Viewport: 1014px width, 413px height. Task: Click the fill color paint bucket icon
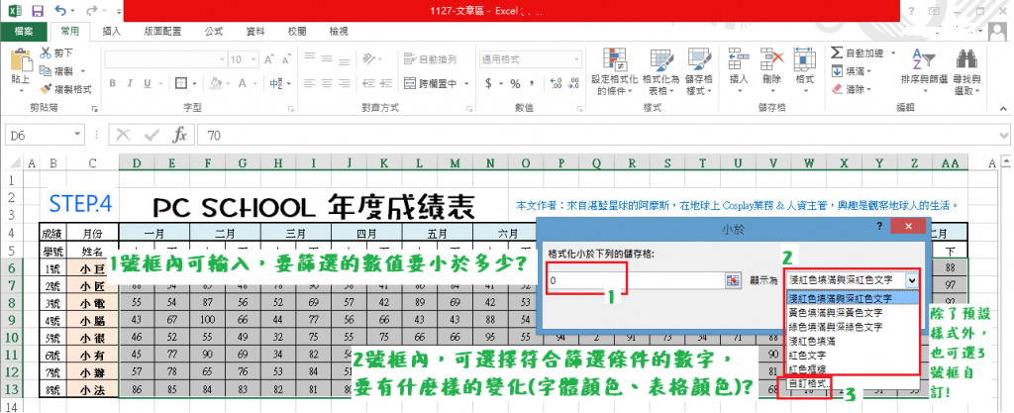tap(217, 83)
